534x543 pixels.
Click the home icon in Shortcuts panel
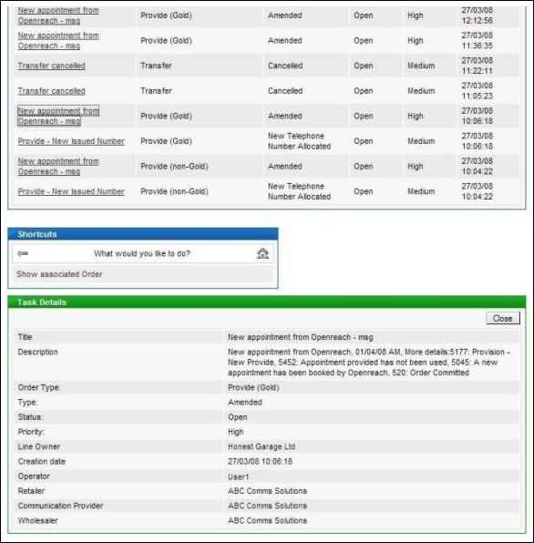(x=262, y=253)
